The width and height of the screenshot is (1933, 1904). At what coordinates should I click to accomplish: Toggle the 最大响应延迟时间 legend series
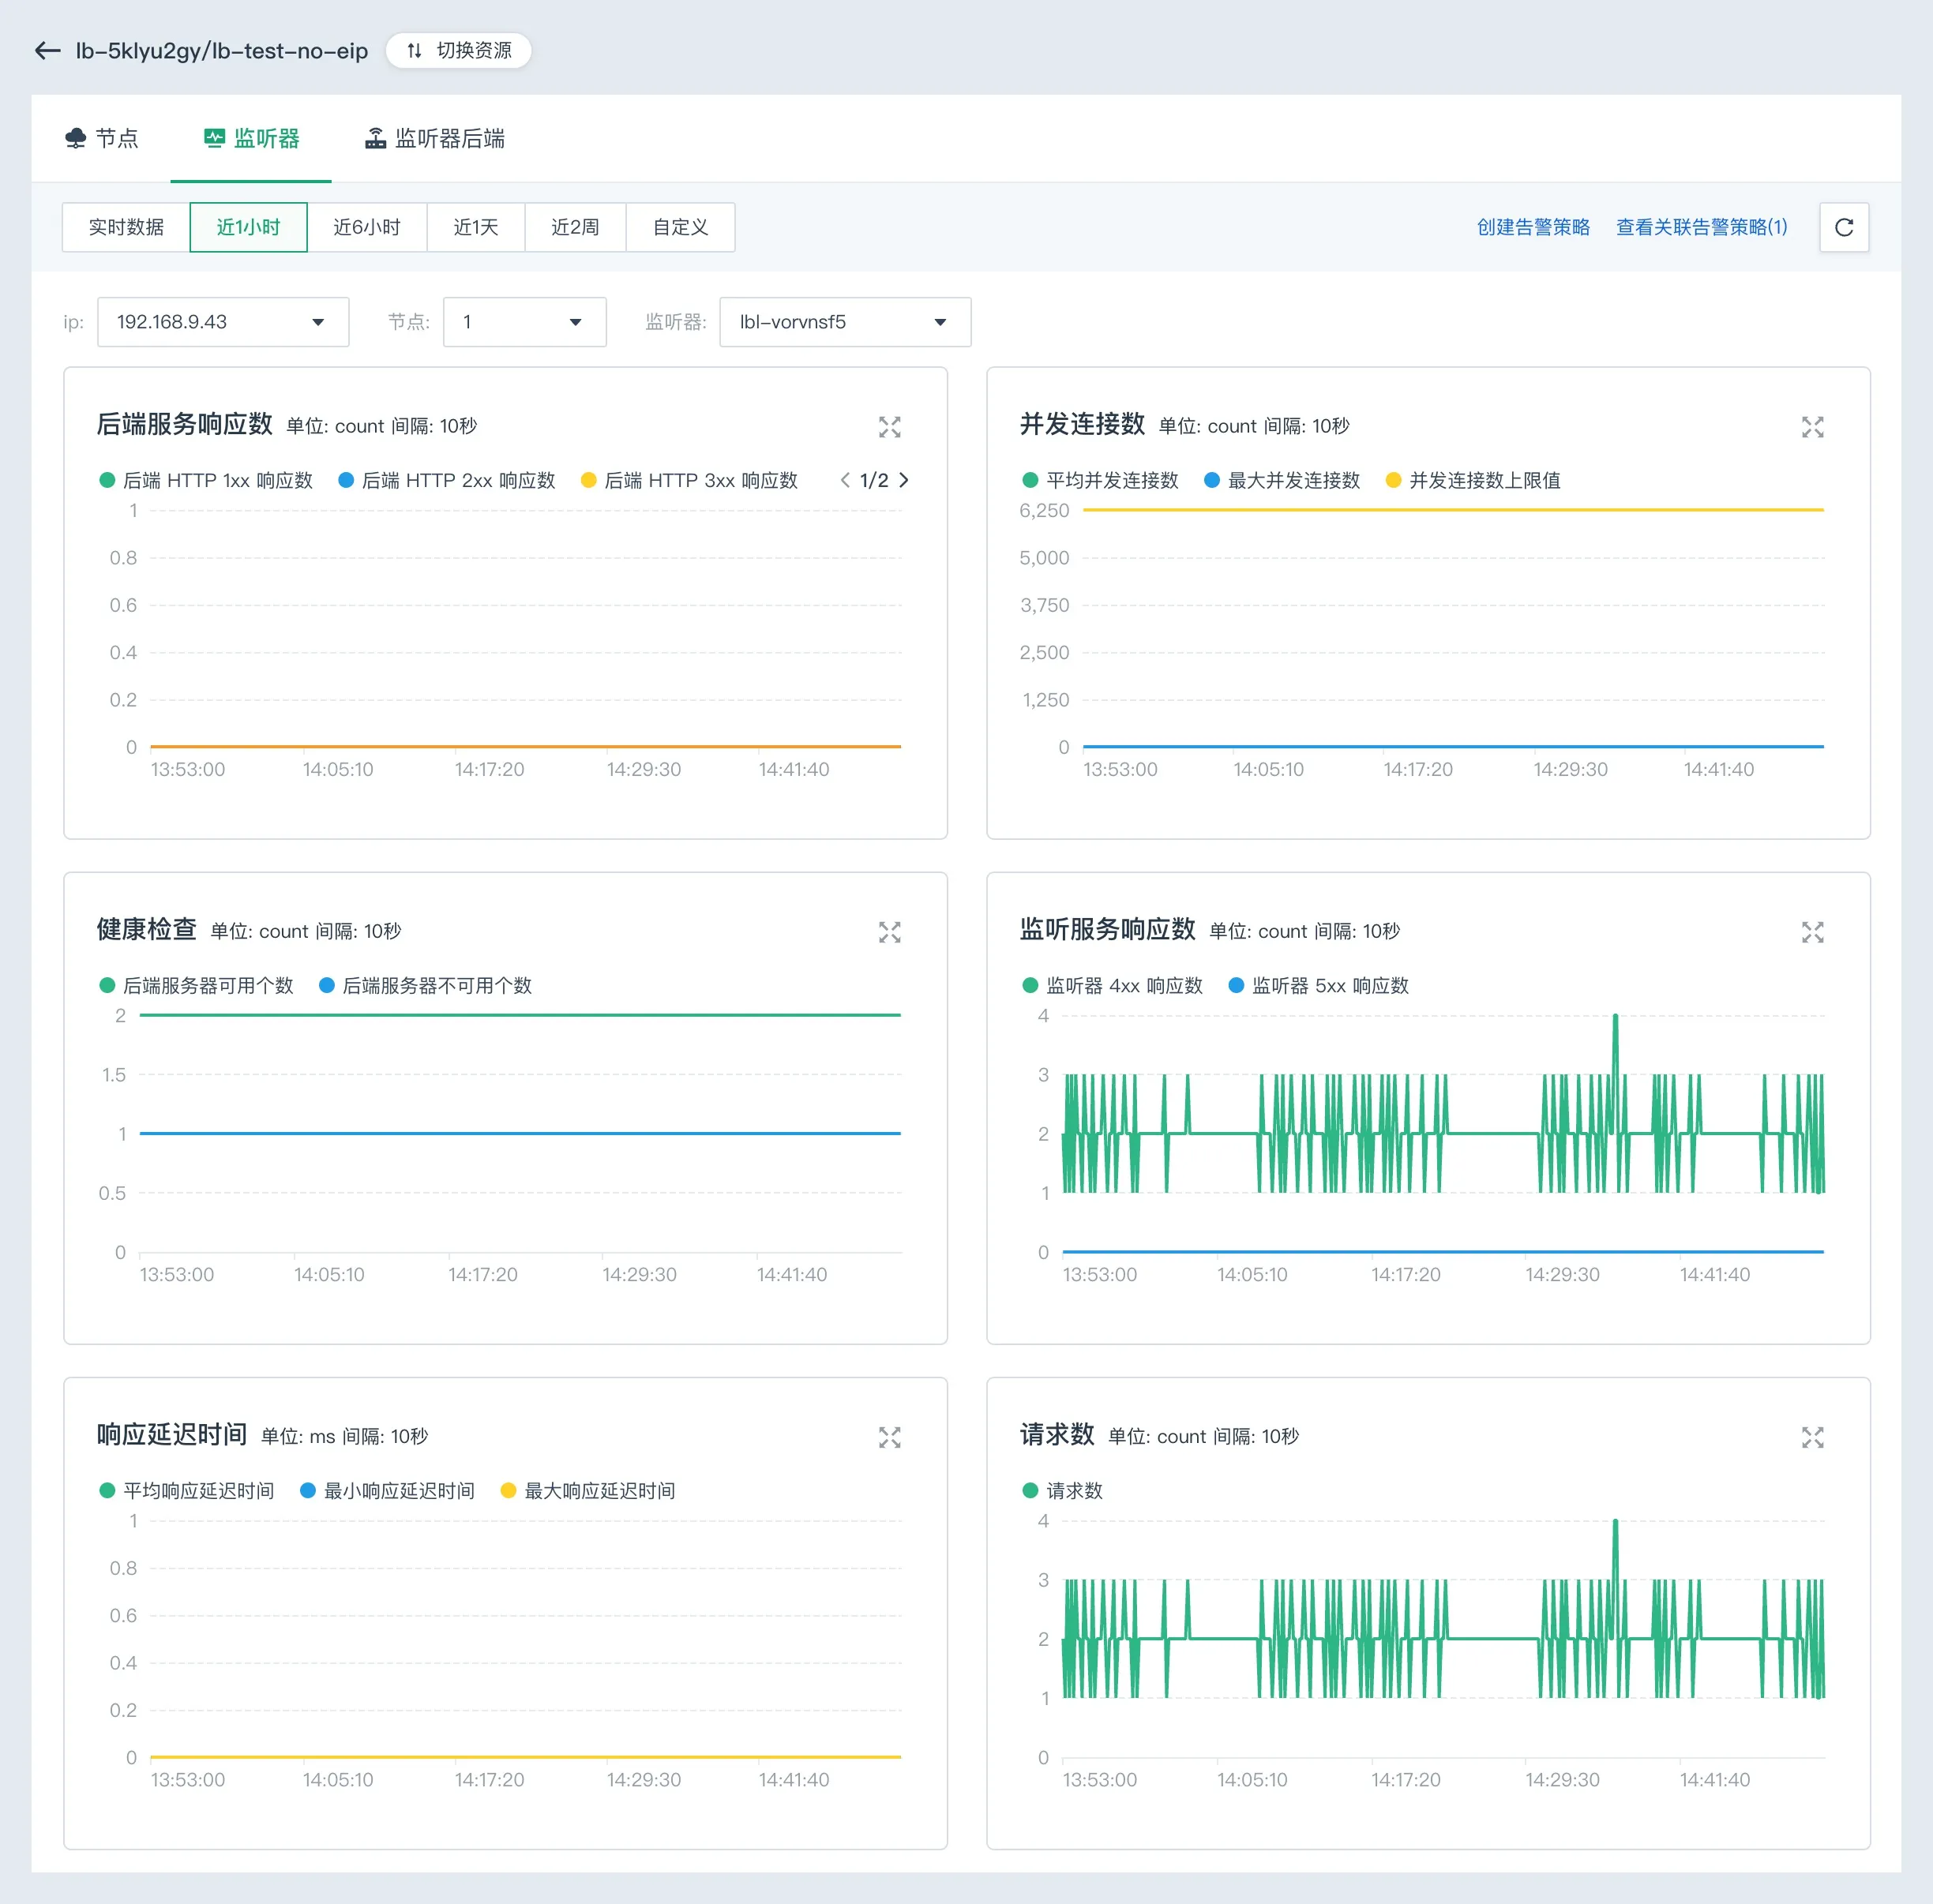coord(587,1490)
